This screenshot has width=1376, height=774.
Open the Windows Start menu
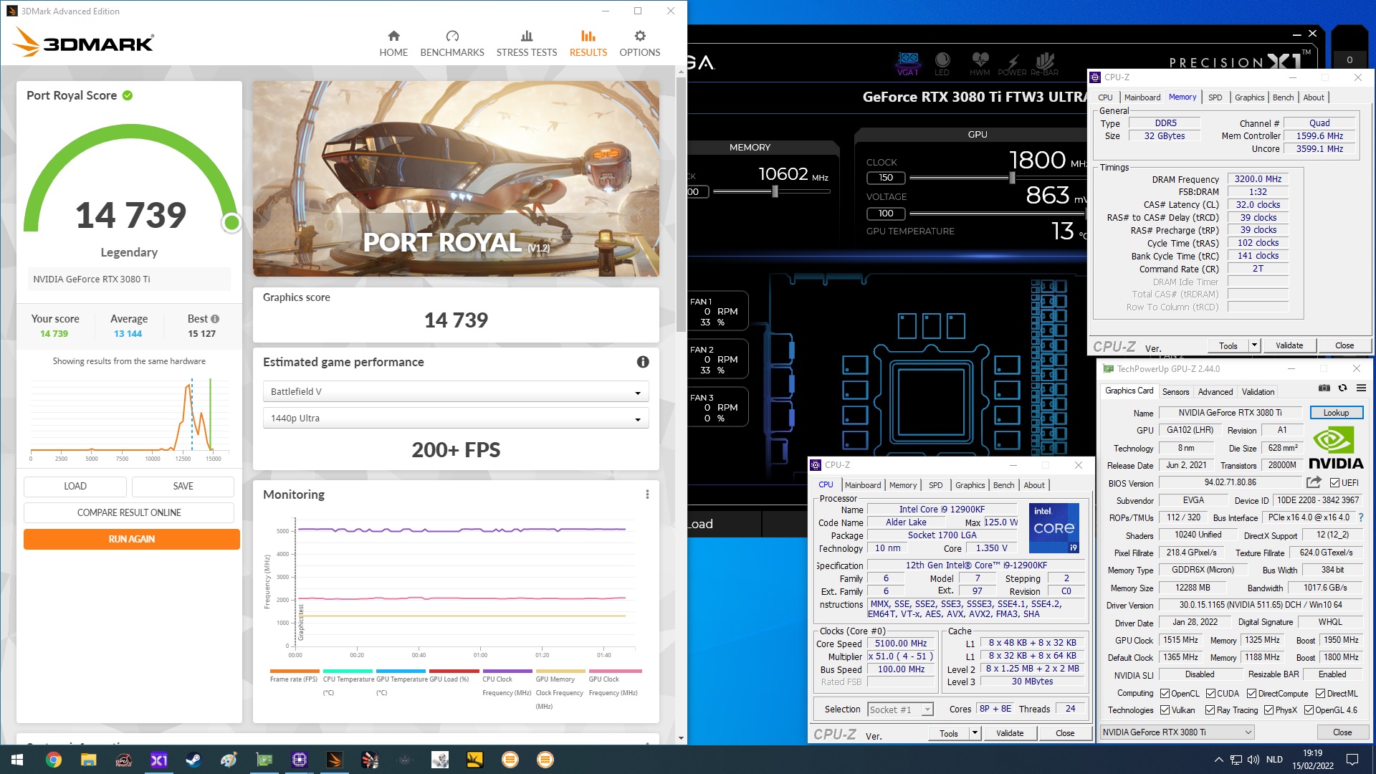[x=17, y=760]
